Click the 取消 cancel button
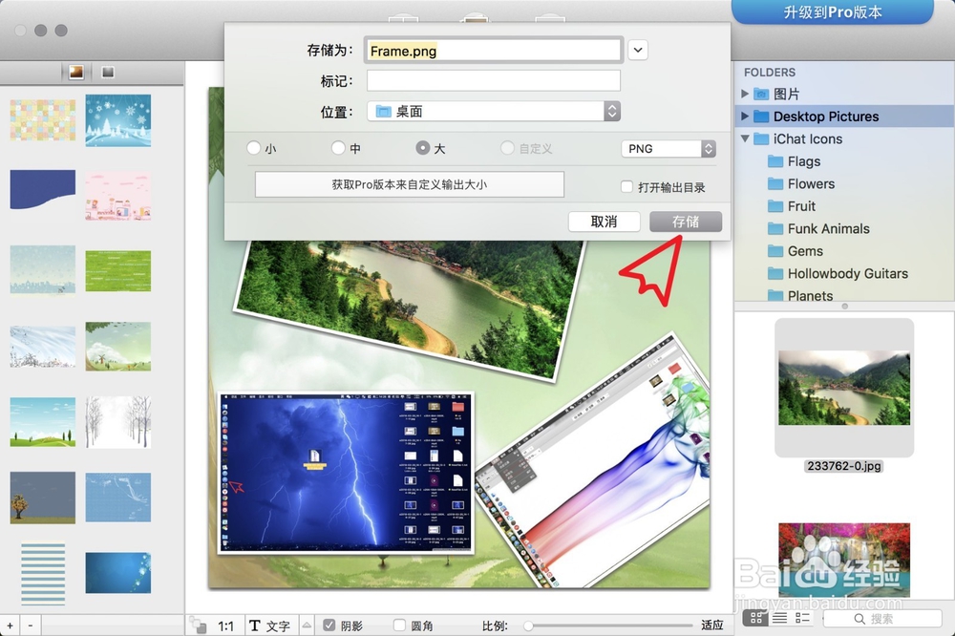The width and height of the screenshot is (955, 636). (605, 222)
